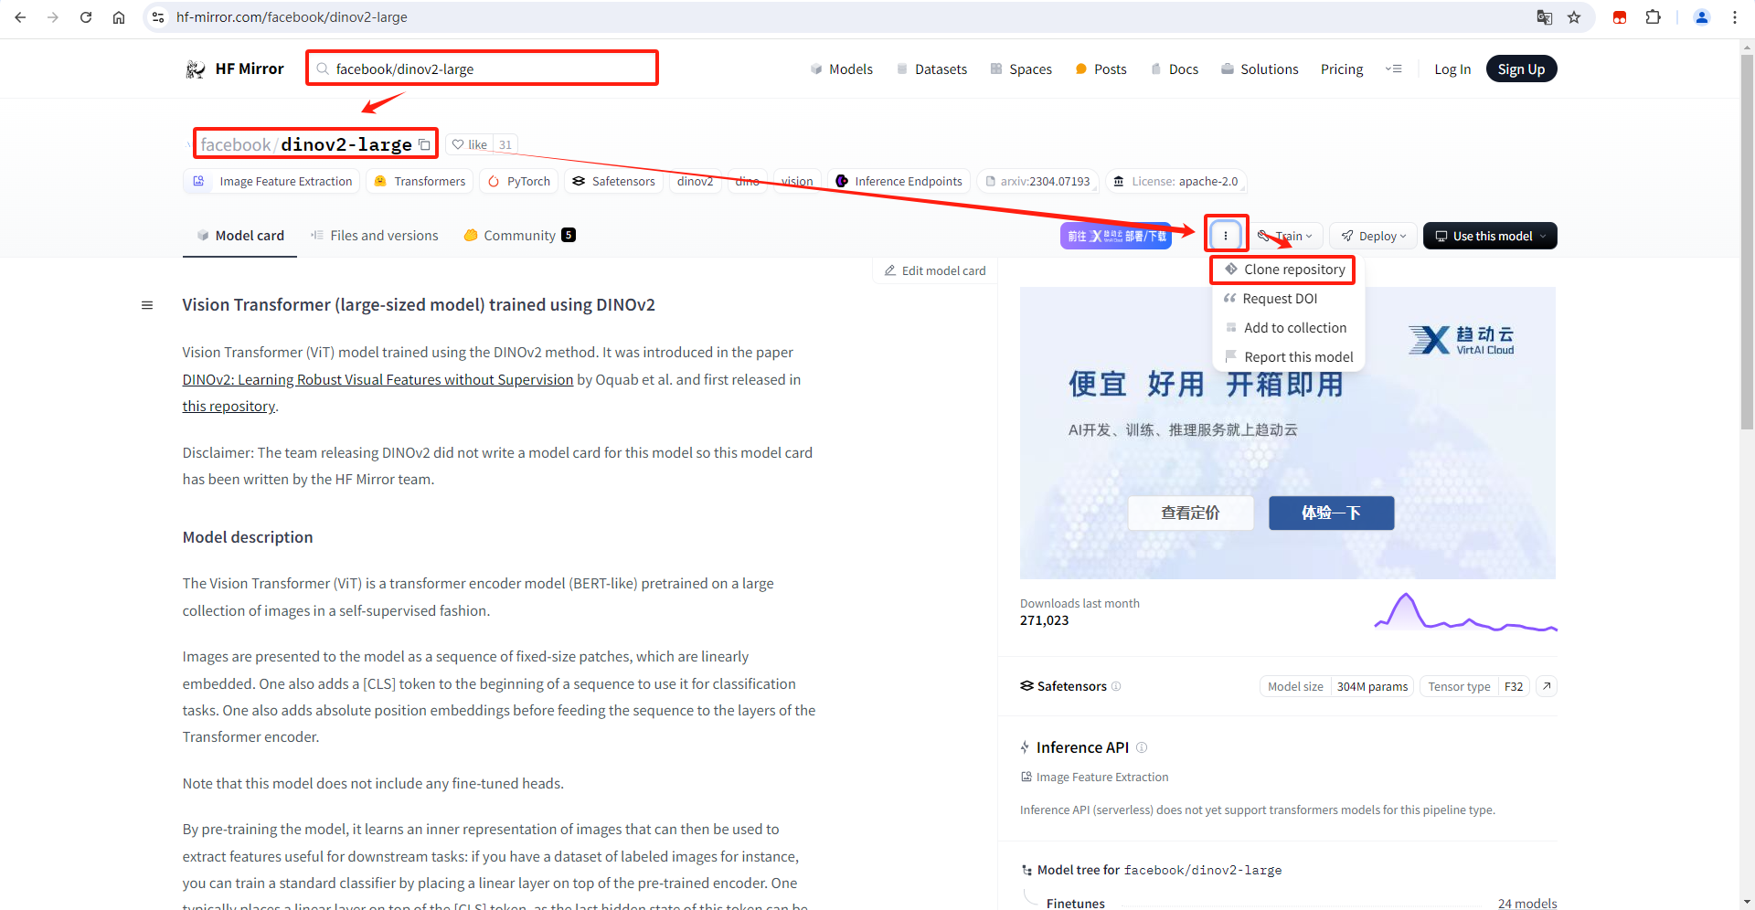
Task: Click the Sign Up button
Action: (x=1521, y=69)
